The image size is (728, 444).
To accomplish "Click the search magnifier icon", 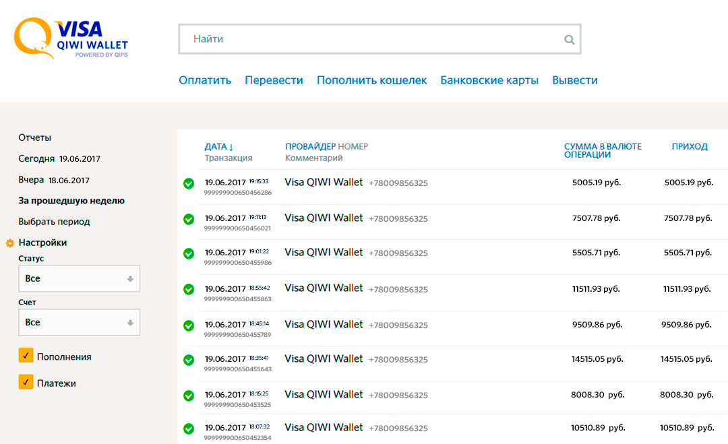I will pyautogui.click(x=569, y=40).
